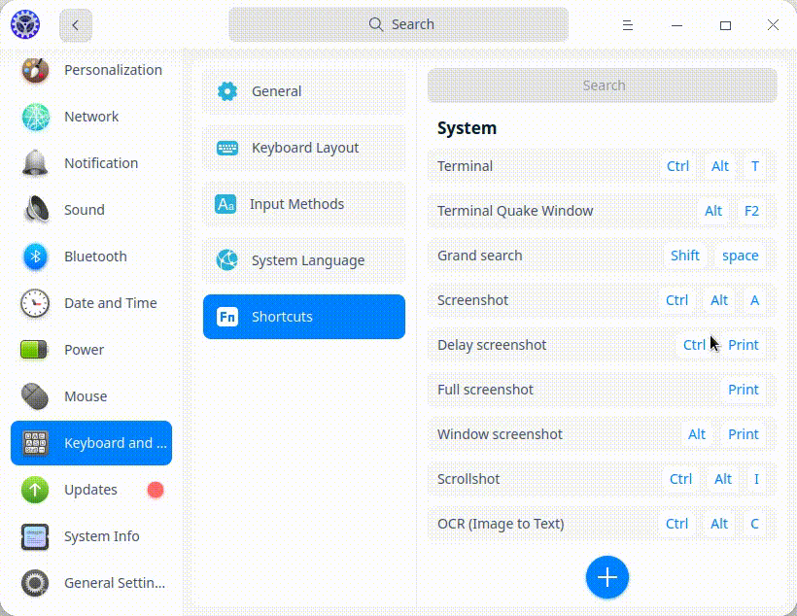Select the Bluetooth icon in the sidebar
Image resolution: width=797 pixels, height=616 pixels.
[35, 257]
